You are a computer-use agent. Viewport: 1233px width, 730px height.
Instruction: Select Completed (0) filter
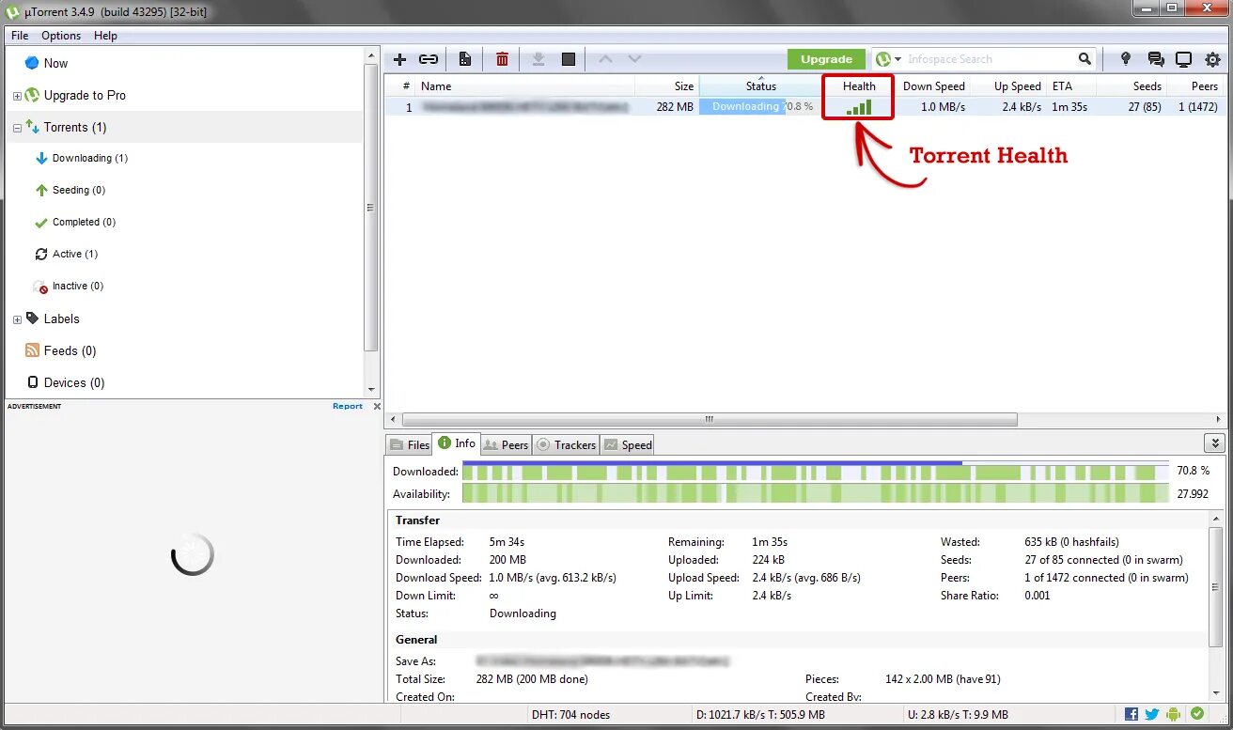coord(84,222)
